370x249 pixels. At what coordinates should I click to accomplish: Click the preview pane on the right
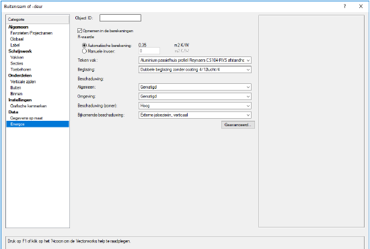311,121
